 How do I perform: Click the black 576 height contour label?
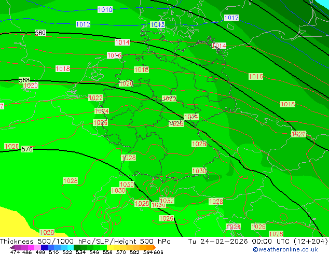[27, 149]
